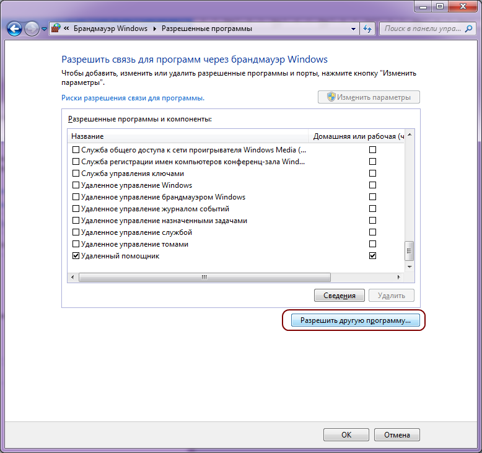Open Риски разрешения связи для программы link

click(133, 98)
